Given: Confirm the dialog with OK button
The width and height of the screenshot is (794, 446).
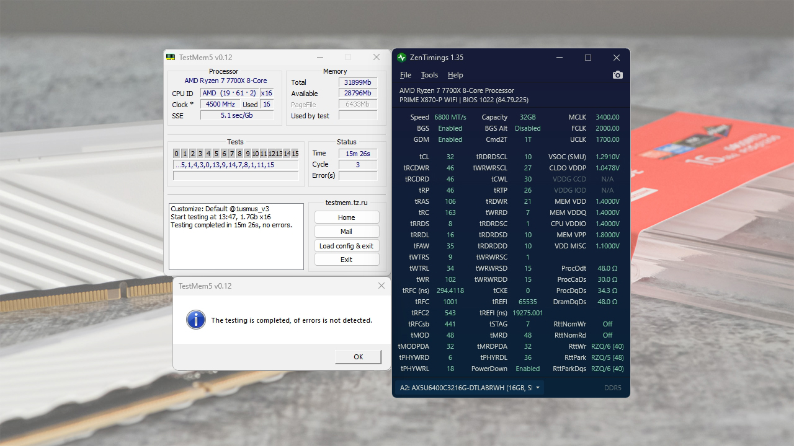Looking at the screenshot, I should 358,357.
